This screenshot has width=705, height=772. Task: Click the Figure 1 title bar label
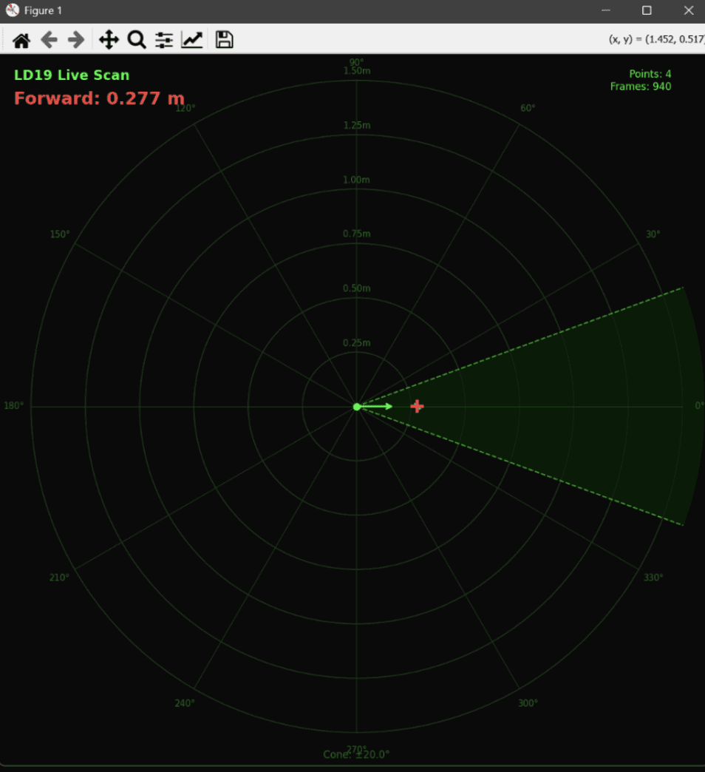[42, 10]
